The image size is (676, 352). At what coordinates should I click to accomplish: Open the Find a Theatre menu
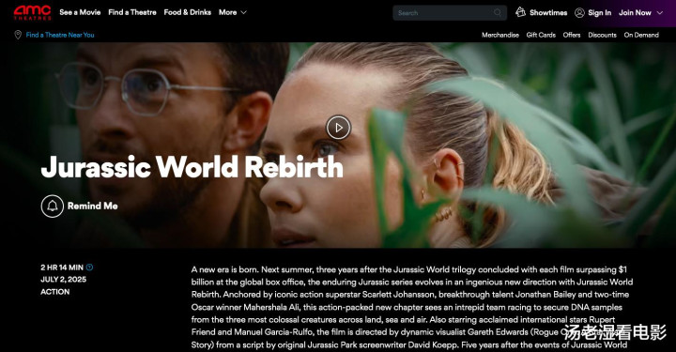tap(132, 12)
